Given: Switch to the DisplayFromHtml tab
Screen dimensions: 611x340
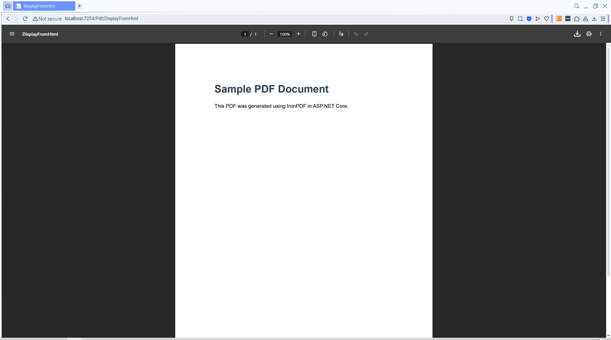Looking at the screenshot, I should coord(44,6).
